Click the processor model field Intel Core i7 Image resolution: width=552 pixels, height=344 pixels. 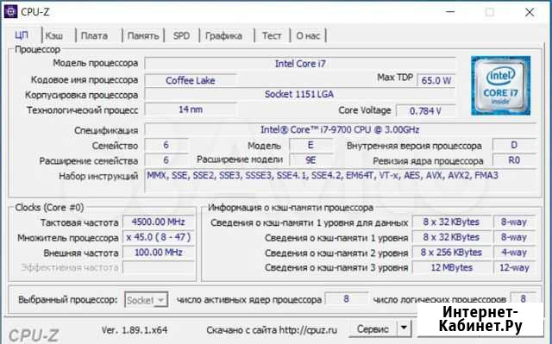300,64
